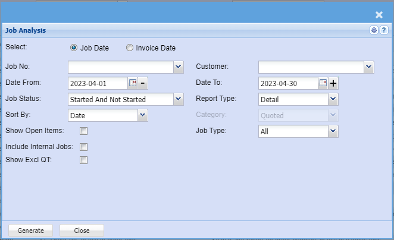This screenshot has height=240, width=394.
Task: Close the dialog with the X icon
Action: (379, 15)
